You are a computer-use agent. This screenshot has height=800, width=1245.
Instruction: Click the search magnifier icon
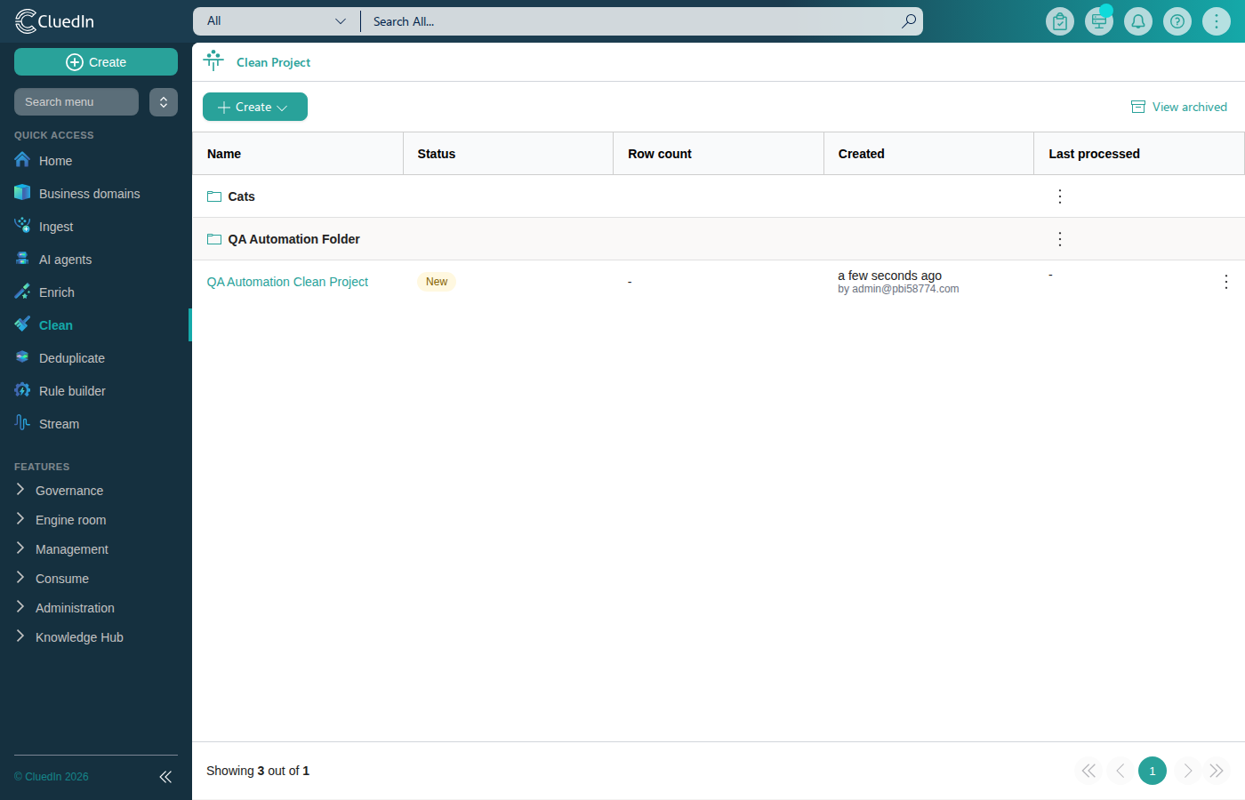tap(909, 21)
